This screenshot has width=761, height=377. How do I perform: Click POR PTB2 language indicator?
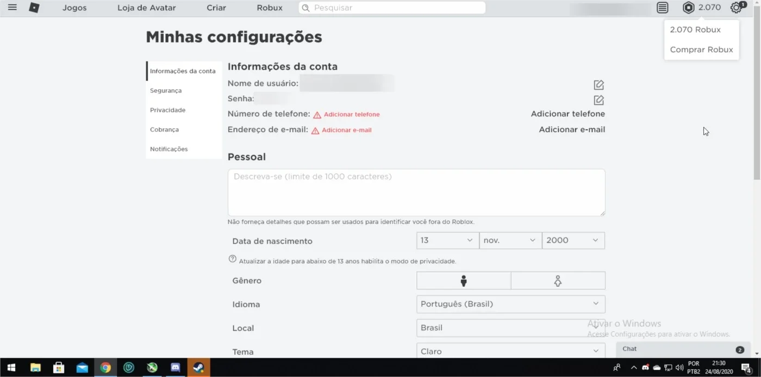694,368
